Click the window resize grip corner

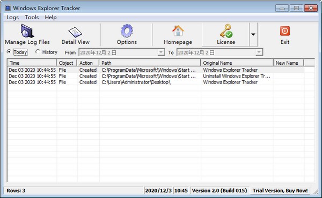point(316,192)
